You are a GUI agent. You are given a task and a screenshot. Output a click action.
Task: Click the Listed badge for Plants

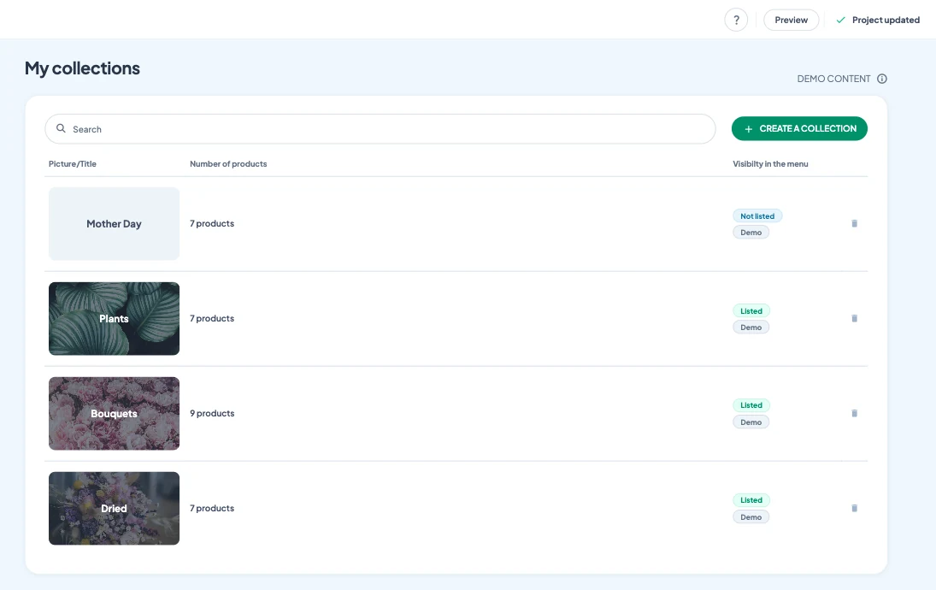751,311
